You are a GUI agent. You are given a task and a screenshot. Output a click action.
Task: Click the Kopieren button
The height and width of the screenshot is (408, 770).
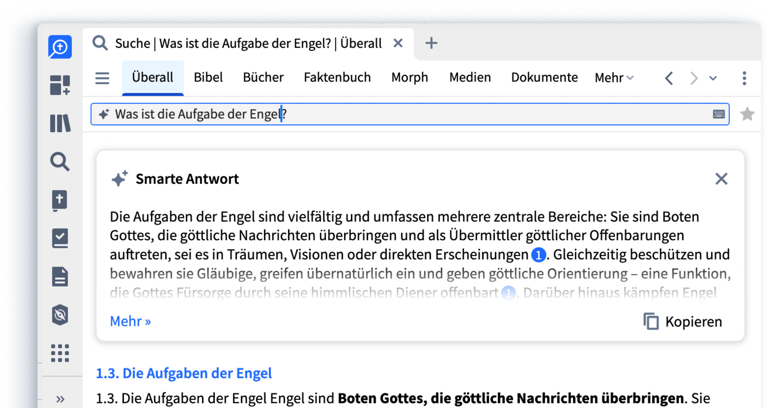[x=683, y=321]
